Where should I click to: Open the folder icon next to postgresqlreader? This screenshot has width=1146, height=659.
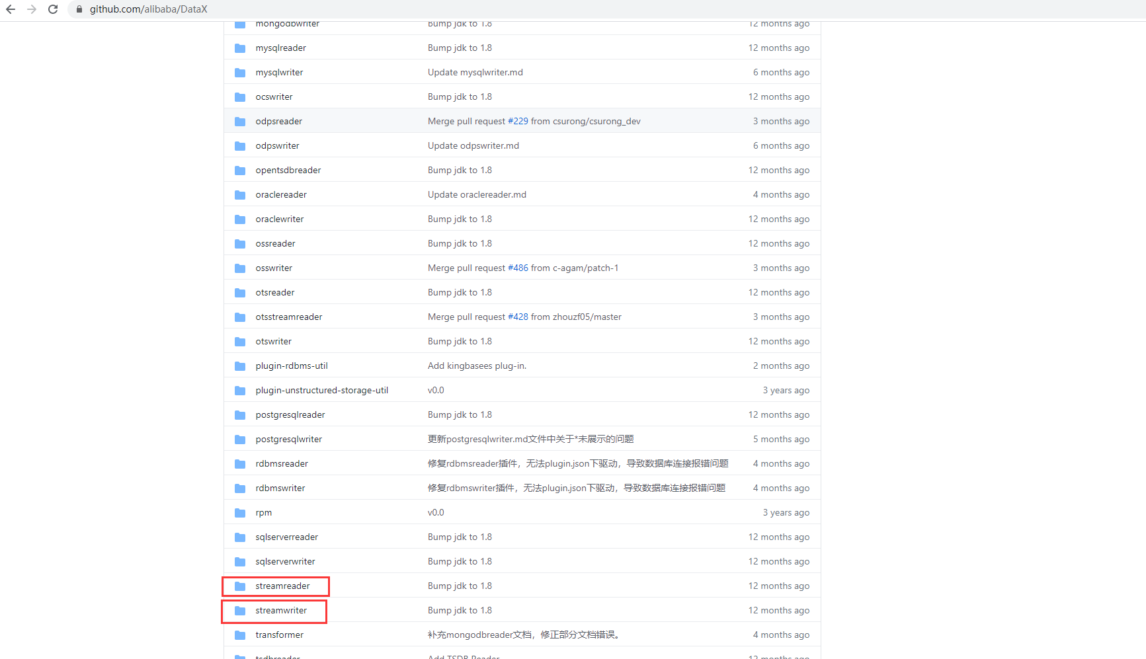tap(240, 415)
